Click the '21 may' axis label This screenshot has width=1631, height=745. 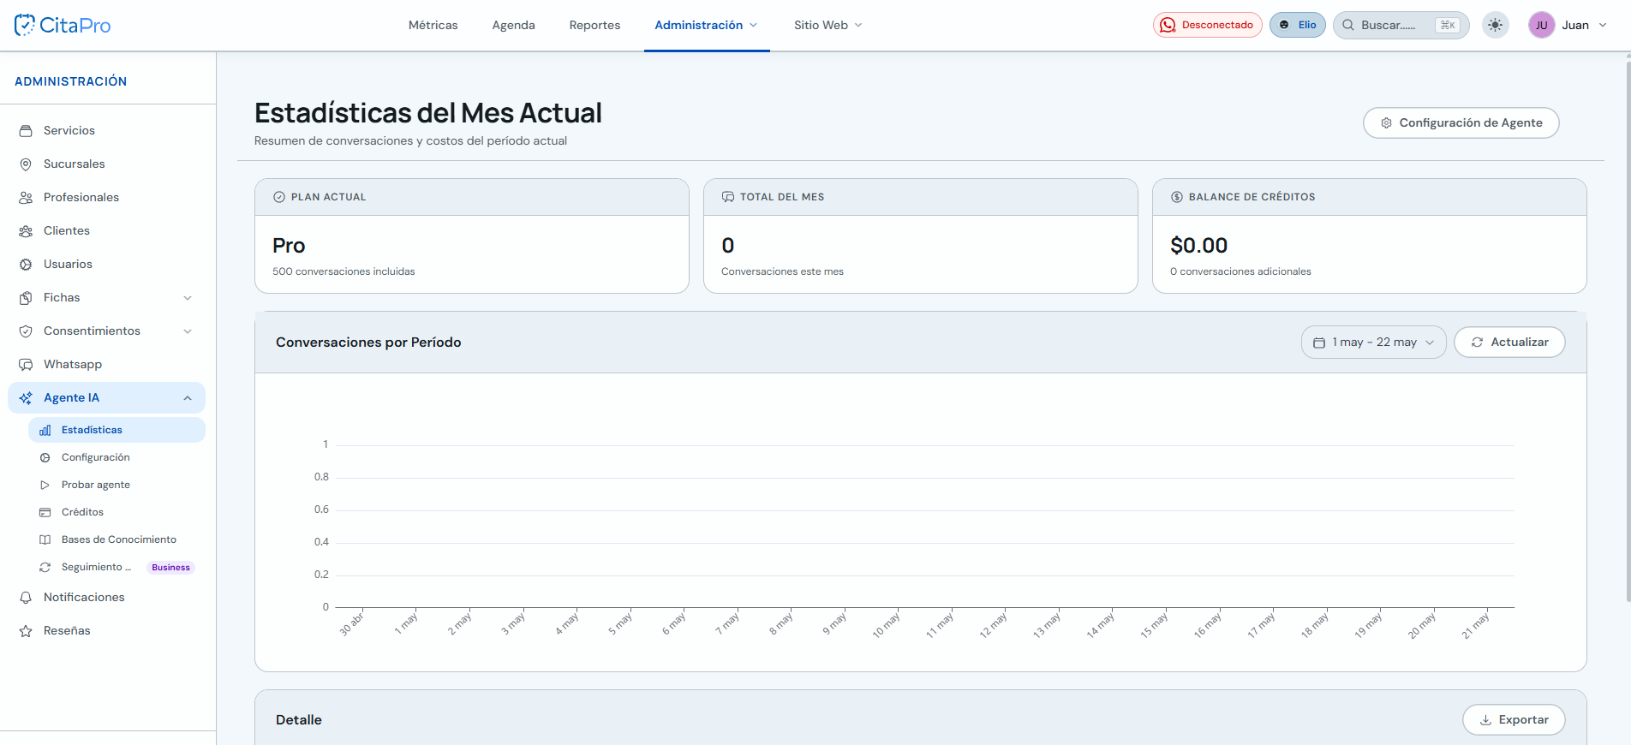(1475, 625)
